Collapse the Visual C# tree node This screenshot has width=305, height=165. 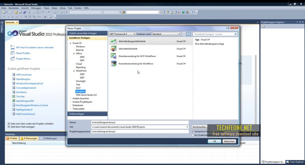point(70,43)
